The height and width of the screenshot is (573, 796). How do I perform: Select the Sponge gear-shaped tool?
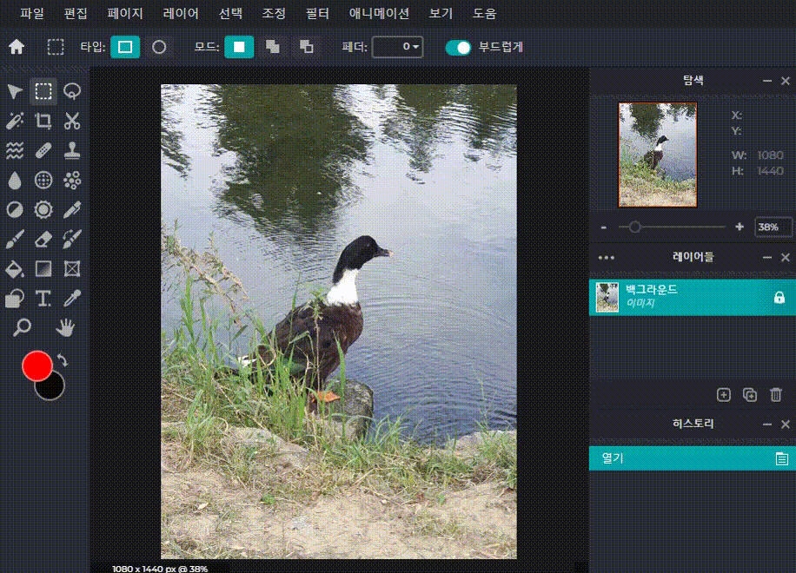tap(43, 209)
